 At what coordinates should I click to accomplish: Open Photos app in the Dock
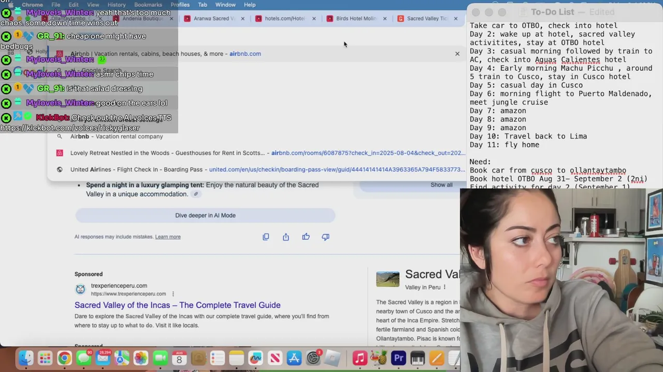(141, 358)
